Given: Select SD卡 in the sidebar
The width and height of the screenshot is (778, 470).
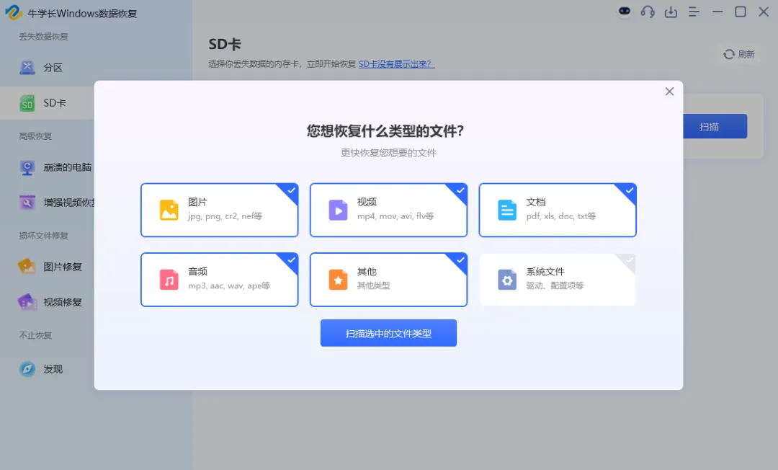Looking at the screenshot, I should pyautogui.click(x=47, y=103).
